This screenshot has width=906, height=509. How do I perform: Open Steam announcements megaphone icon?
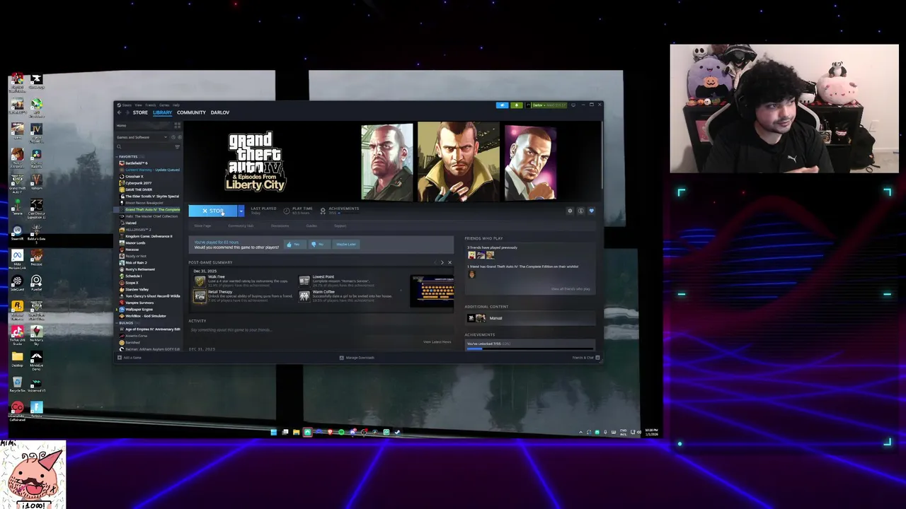pyautogui.click(x=502, y=105)
